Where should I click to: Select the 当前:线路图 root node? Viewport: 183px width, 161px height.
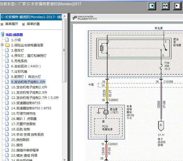pos(14,35)
